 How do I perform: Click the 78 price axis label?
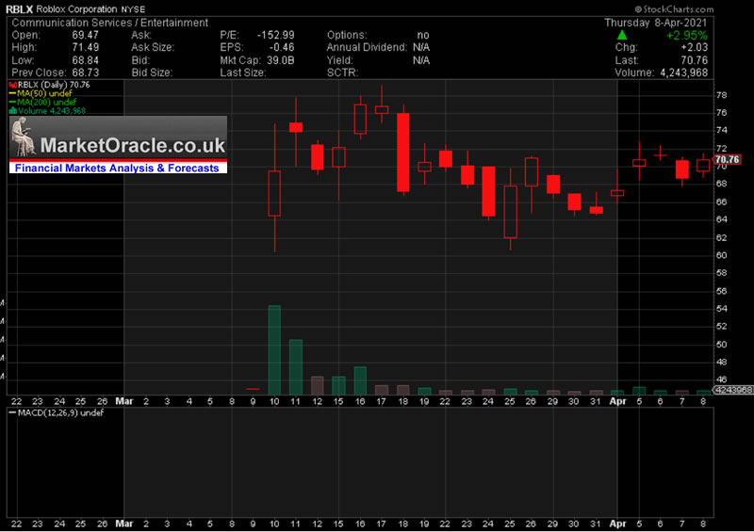pyautogui.click(x=721, y=95)
